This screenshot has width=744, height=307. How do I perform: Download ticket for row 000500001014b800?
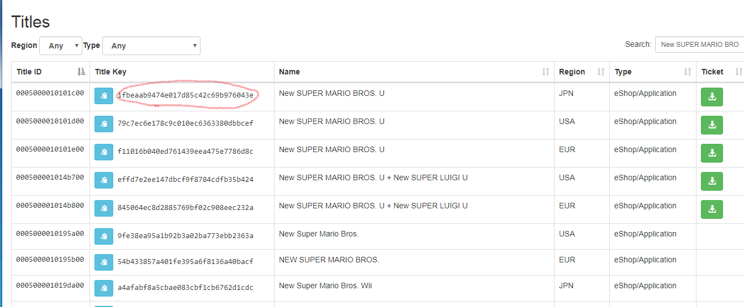712,209
